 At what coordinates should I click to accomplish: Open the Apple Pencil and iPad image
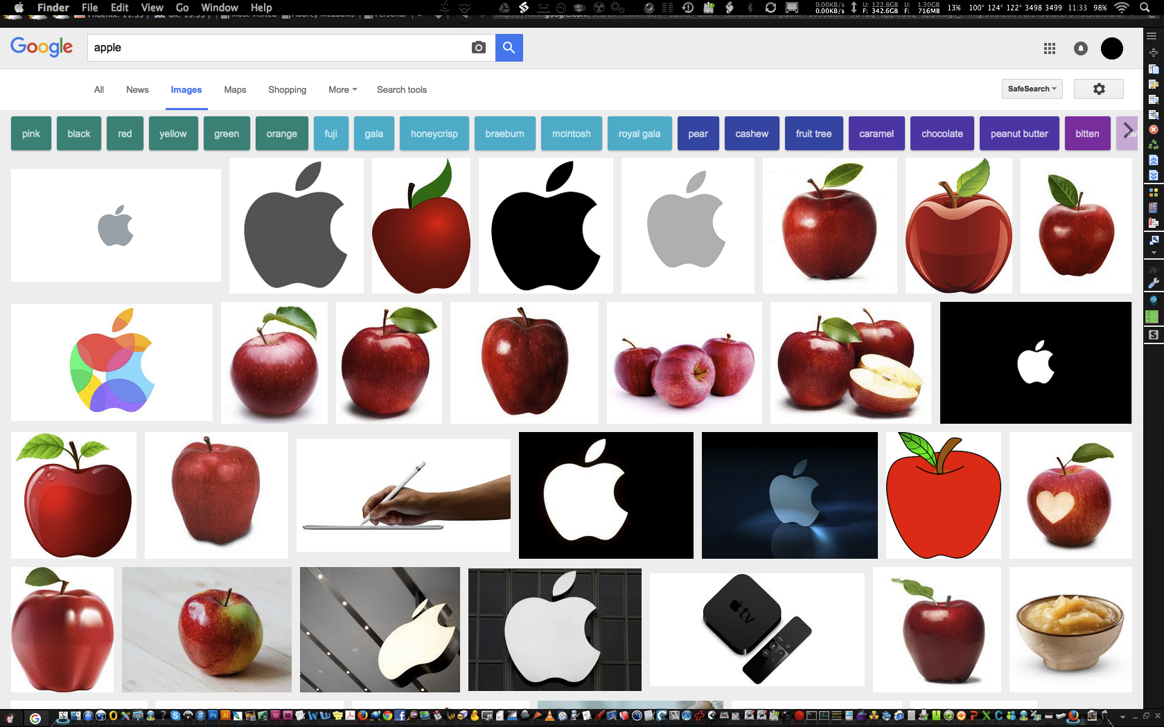point(403,495)
